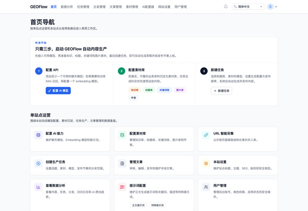The width and height of the screenshot is (308, 211).
Task: Select the 图片库 tag
Action: 180,90
